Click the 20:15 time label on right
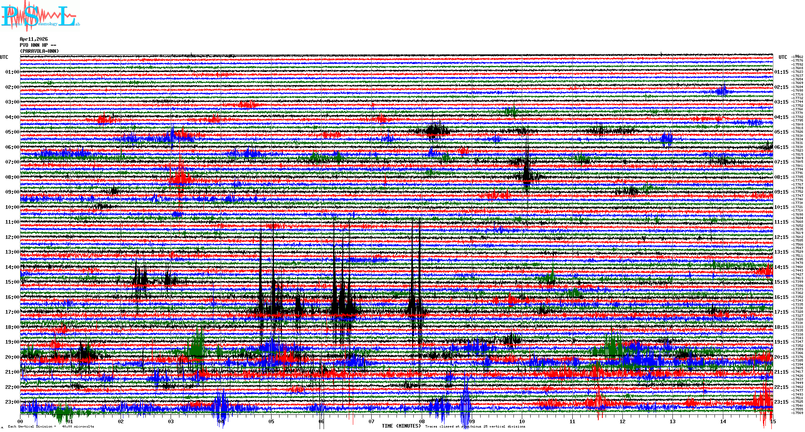805x432 pixels. [781, 357]
